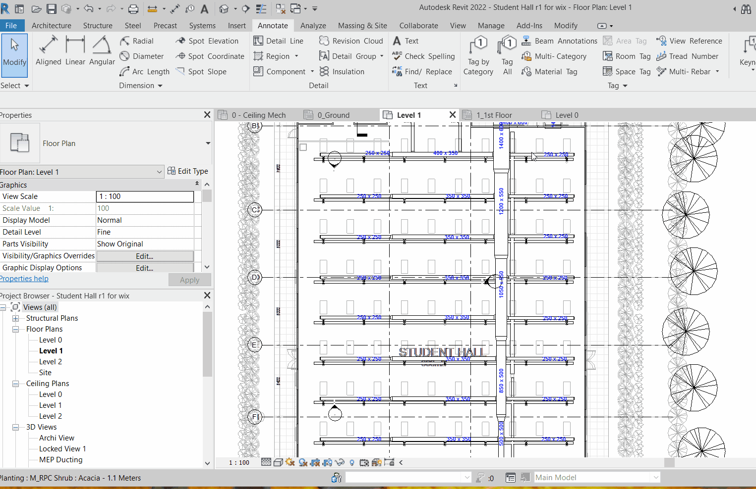Expand the Tag panel dropdown

click(x=618, y=86)
